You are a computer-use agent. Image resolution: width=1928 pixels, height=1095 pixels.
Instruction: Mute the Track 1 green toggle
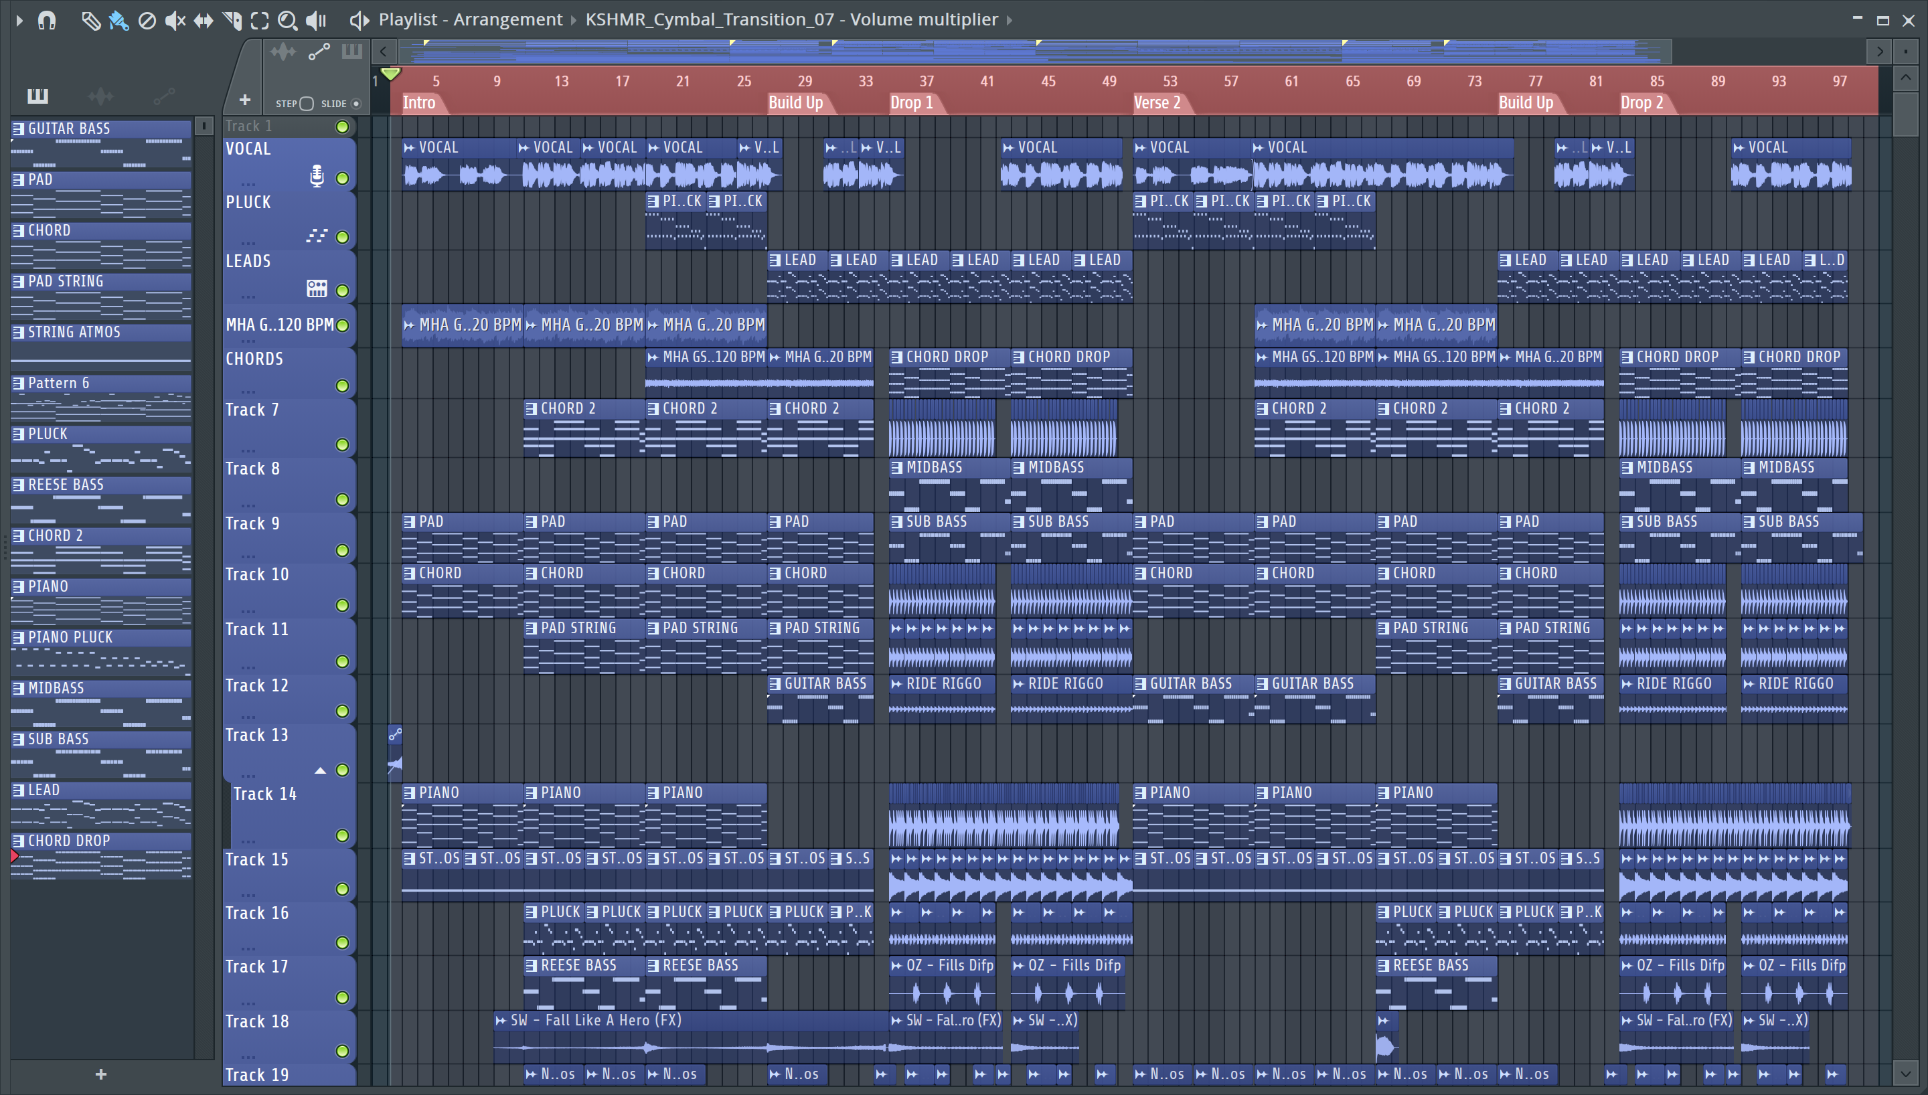(x=342, y=127)
